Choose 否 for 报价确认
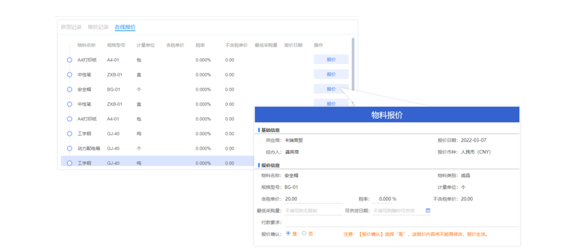575x252 pixels. 304,233
